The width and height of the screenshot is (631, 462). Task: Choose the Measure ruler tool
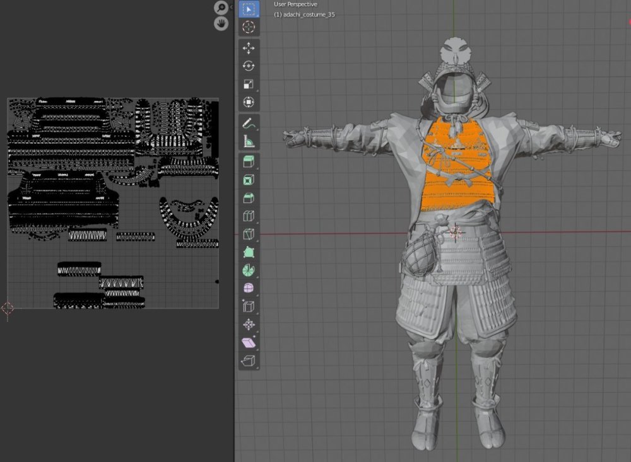(x=249, y=141)
